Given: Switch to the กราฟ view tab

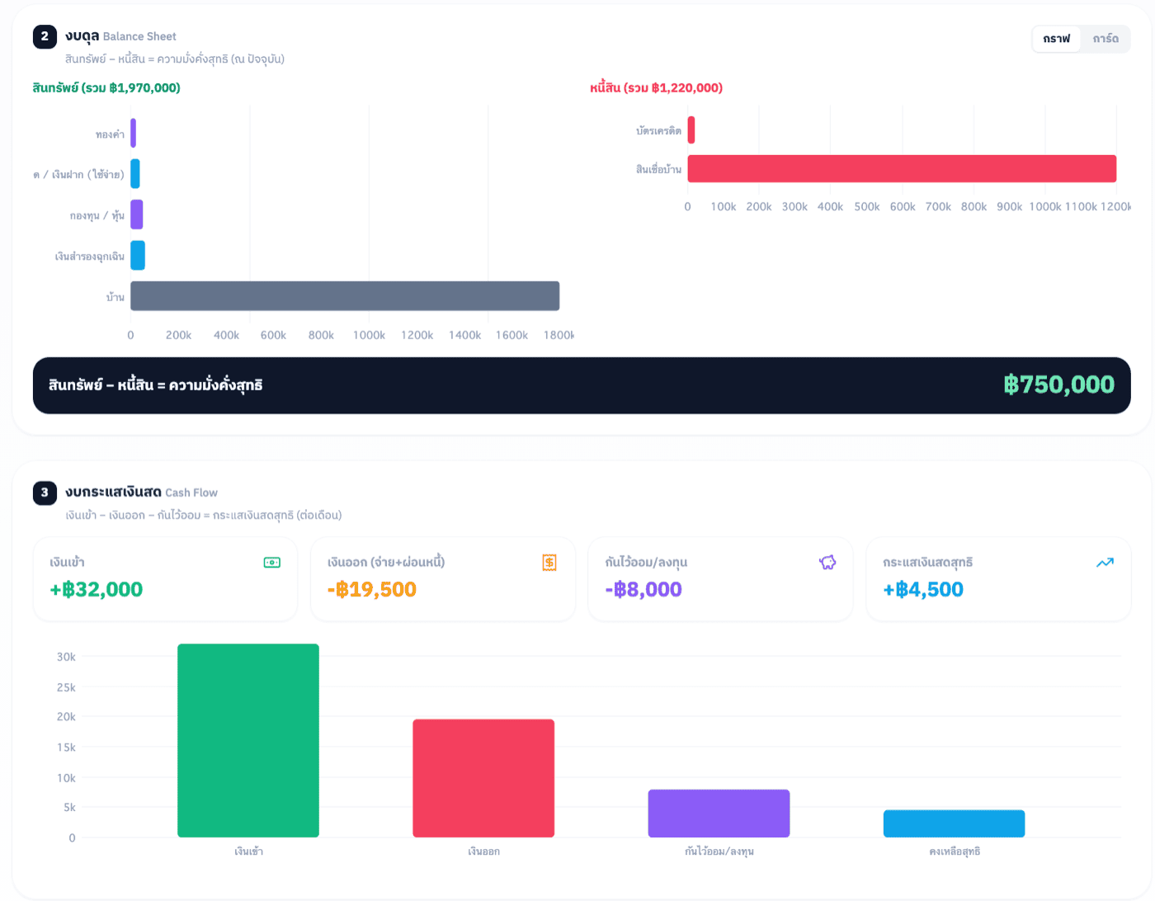Looking at the screenshot, I should click(x=1057, y=39).
